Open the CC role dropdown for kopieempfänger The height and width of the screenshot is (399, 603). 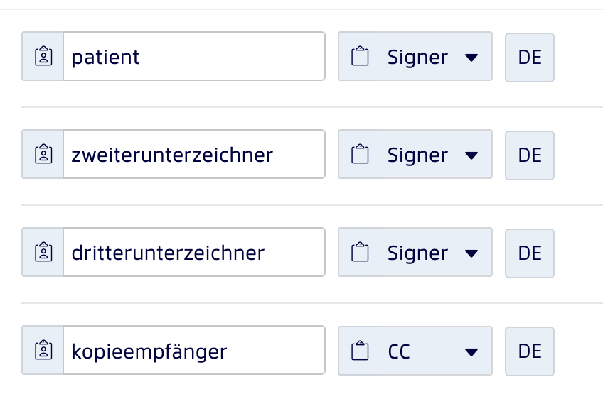[415, 351]
